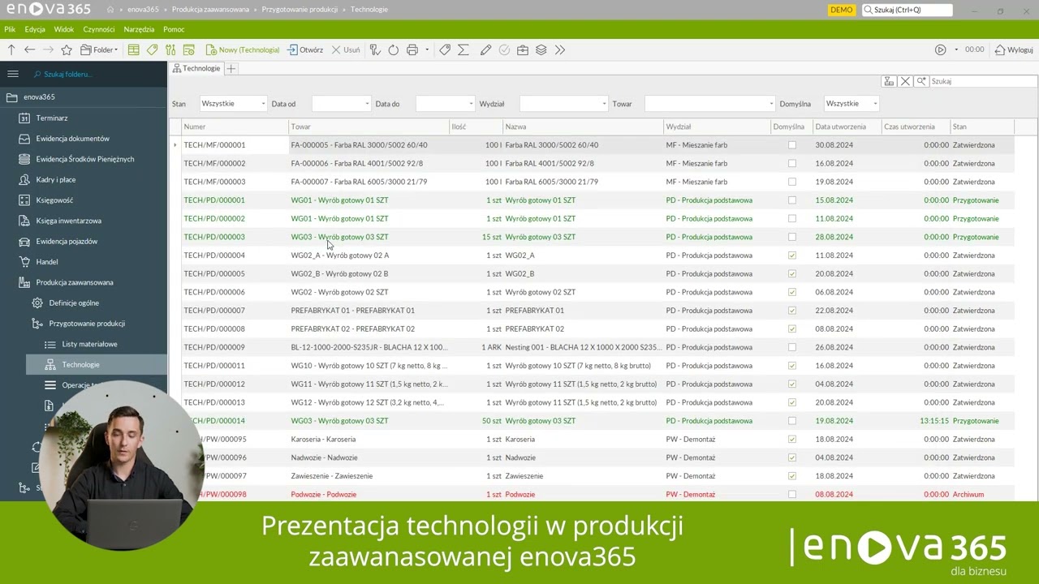Toggle Domyślna checkbox for Karoseria row
The height and width of the screenshot is (584, 1039).
click(x=792, y=440)
